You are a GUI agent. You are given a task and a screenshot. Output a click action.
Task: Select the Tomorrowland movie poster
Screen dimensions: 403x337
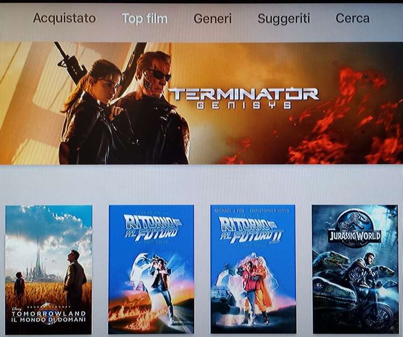pos(48,269)
